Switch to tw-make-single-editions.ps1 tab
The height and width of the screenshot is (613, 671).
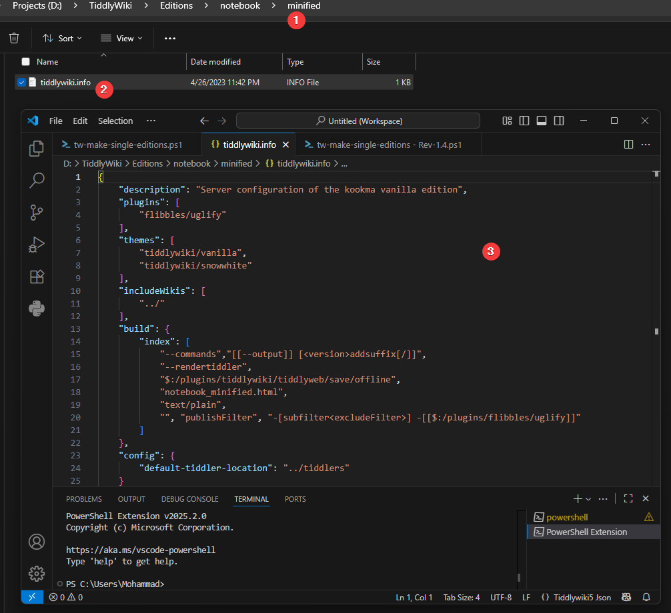coord(127,145)
